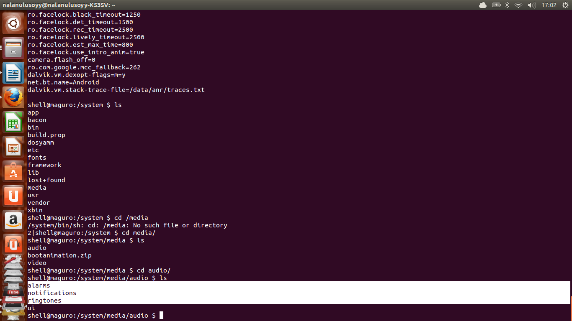The width and height of the screenshot is (572, 321).
Task: Click 'ro.facelock.use_intro_anim=true' line
Action: point(86,52)
